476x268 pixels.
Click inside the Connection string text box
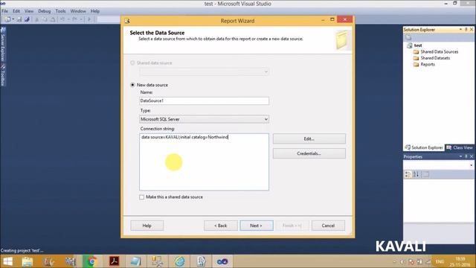point(204,162)
